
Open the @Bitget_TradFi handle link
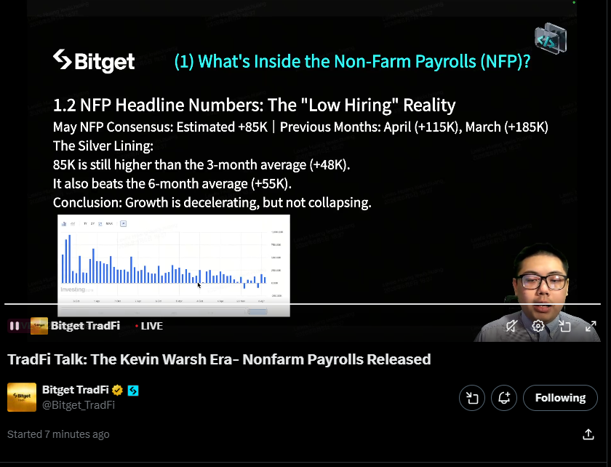point(79,405)
